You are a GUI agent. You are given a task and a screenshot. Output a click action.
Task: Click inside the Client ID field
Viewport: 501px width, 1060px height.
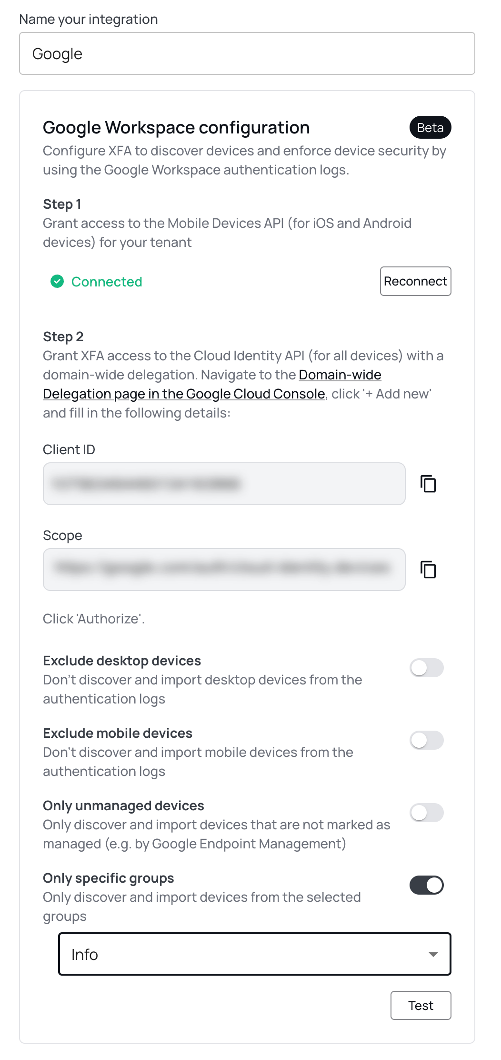[x=224, y=484]
